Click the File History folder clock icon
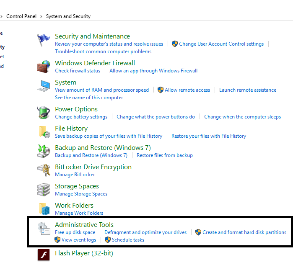Screen dimensions: 293x265 pyautogui.click(x=44, y=132)
